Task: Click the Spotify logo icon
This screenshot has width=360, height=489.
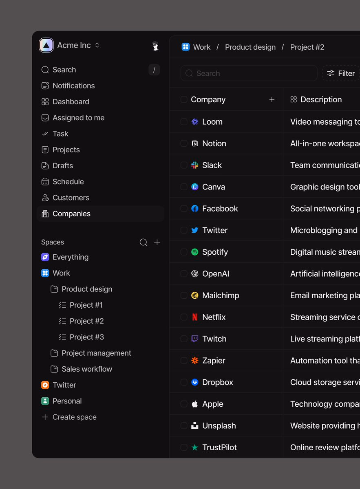Action: [x=195, y=252]
